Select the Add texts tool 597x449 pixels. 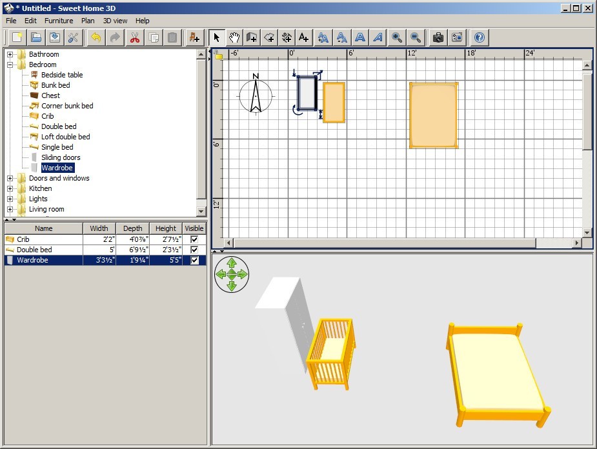(303, 37)
